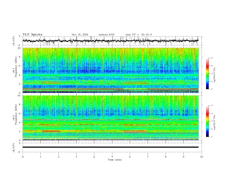Click the 'VLF Spectra' title text
Screen dimensions: 227x176
(x=32, y=35)
